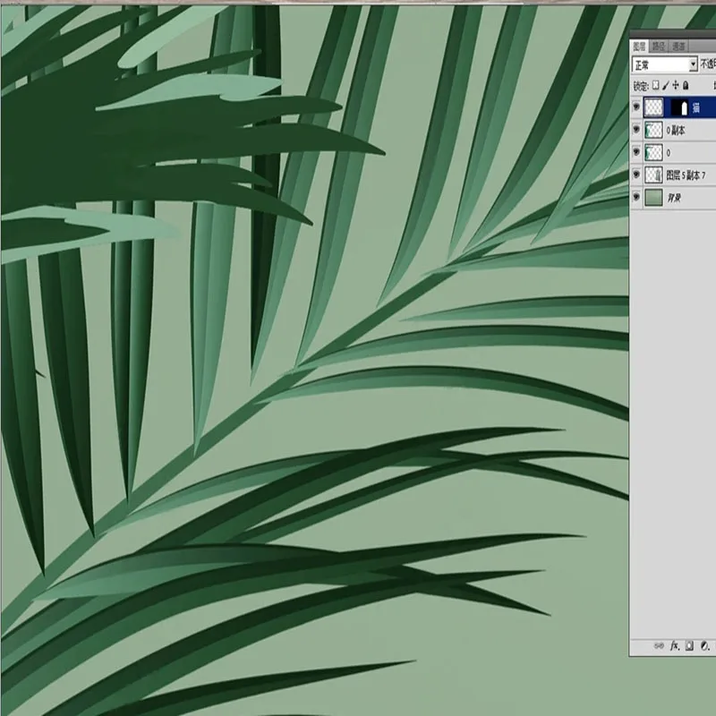This screenshot has width=716, height=716.
Task: Open the blend mode dropdown showing 正常
Action: [664, 64]
